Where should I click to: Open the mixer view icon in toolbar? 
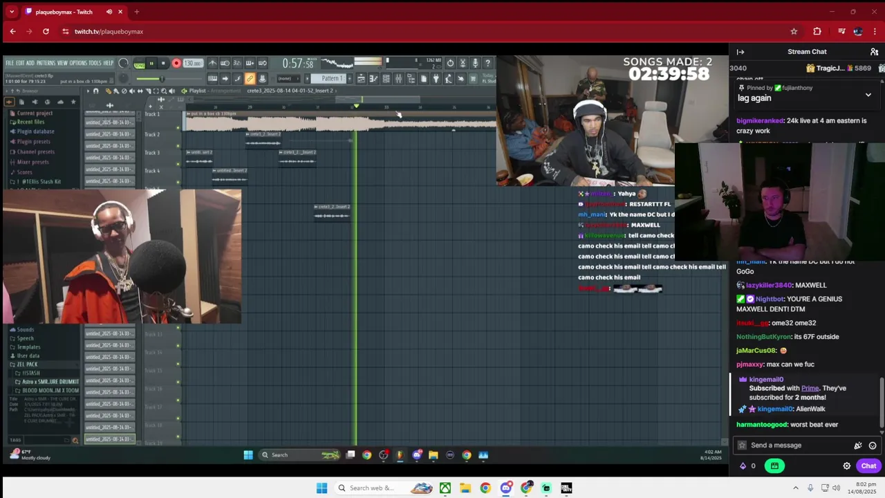pos(398,79)
